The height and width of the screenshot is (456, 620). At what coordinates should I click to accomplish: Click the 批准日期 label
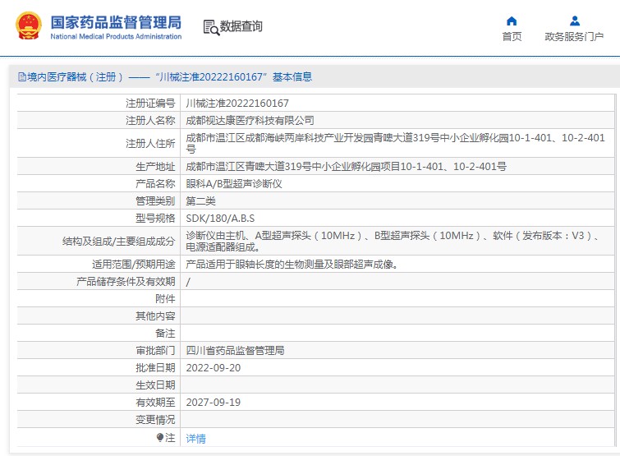click(155, 368)
